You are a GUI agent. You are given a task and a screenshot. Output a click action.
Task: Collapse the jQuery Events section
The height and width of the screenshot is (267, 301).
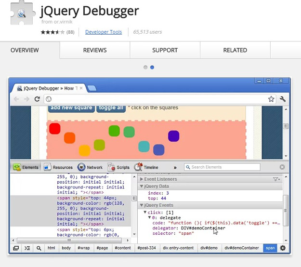coord(142,205)
